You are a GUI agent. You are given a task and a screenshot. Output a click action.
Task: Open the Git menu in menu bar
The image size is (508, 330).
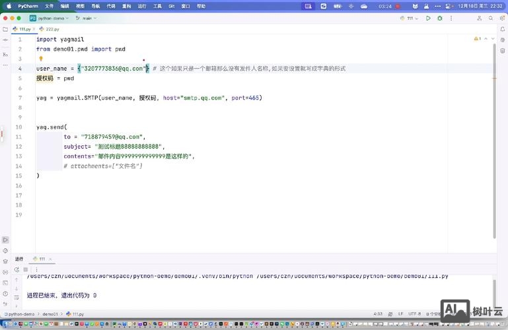tap(171, 6)
